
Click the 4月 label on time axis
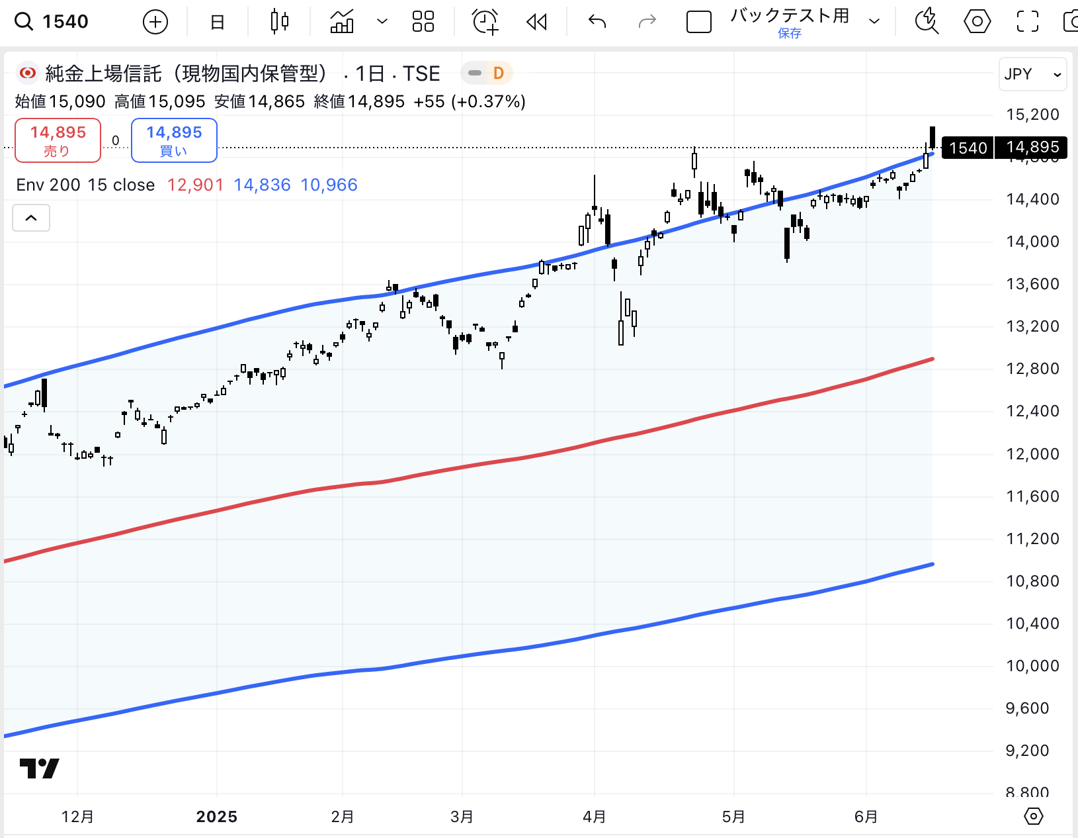[x=595, y=817]
